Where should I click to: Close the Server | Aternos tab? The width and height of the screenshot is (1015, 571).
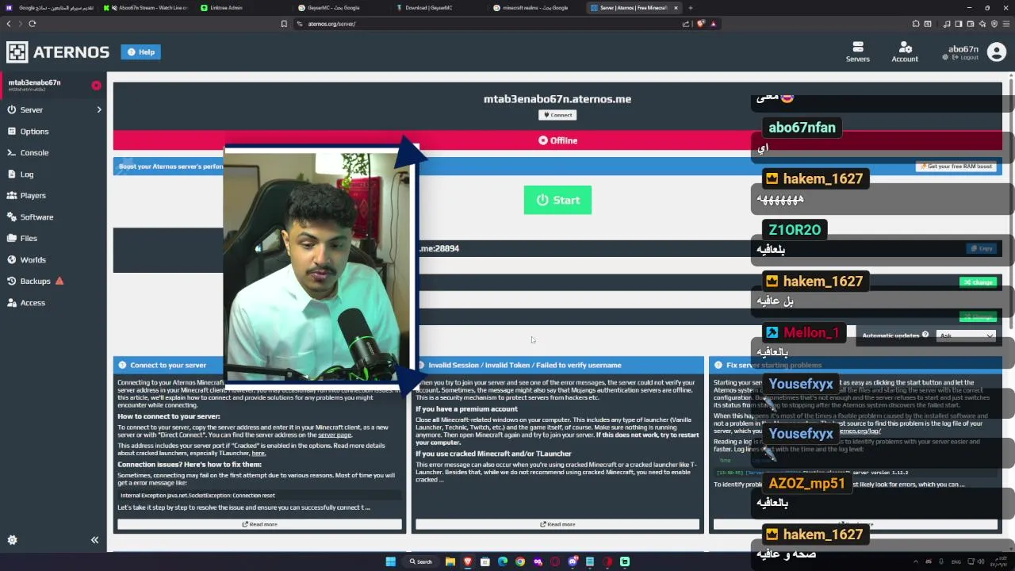(x=676, y=8)
